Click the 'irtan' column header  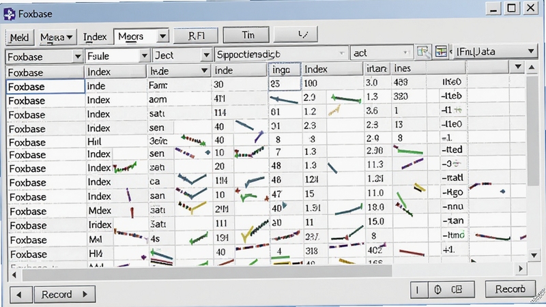point(377,69)
